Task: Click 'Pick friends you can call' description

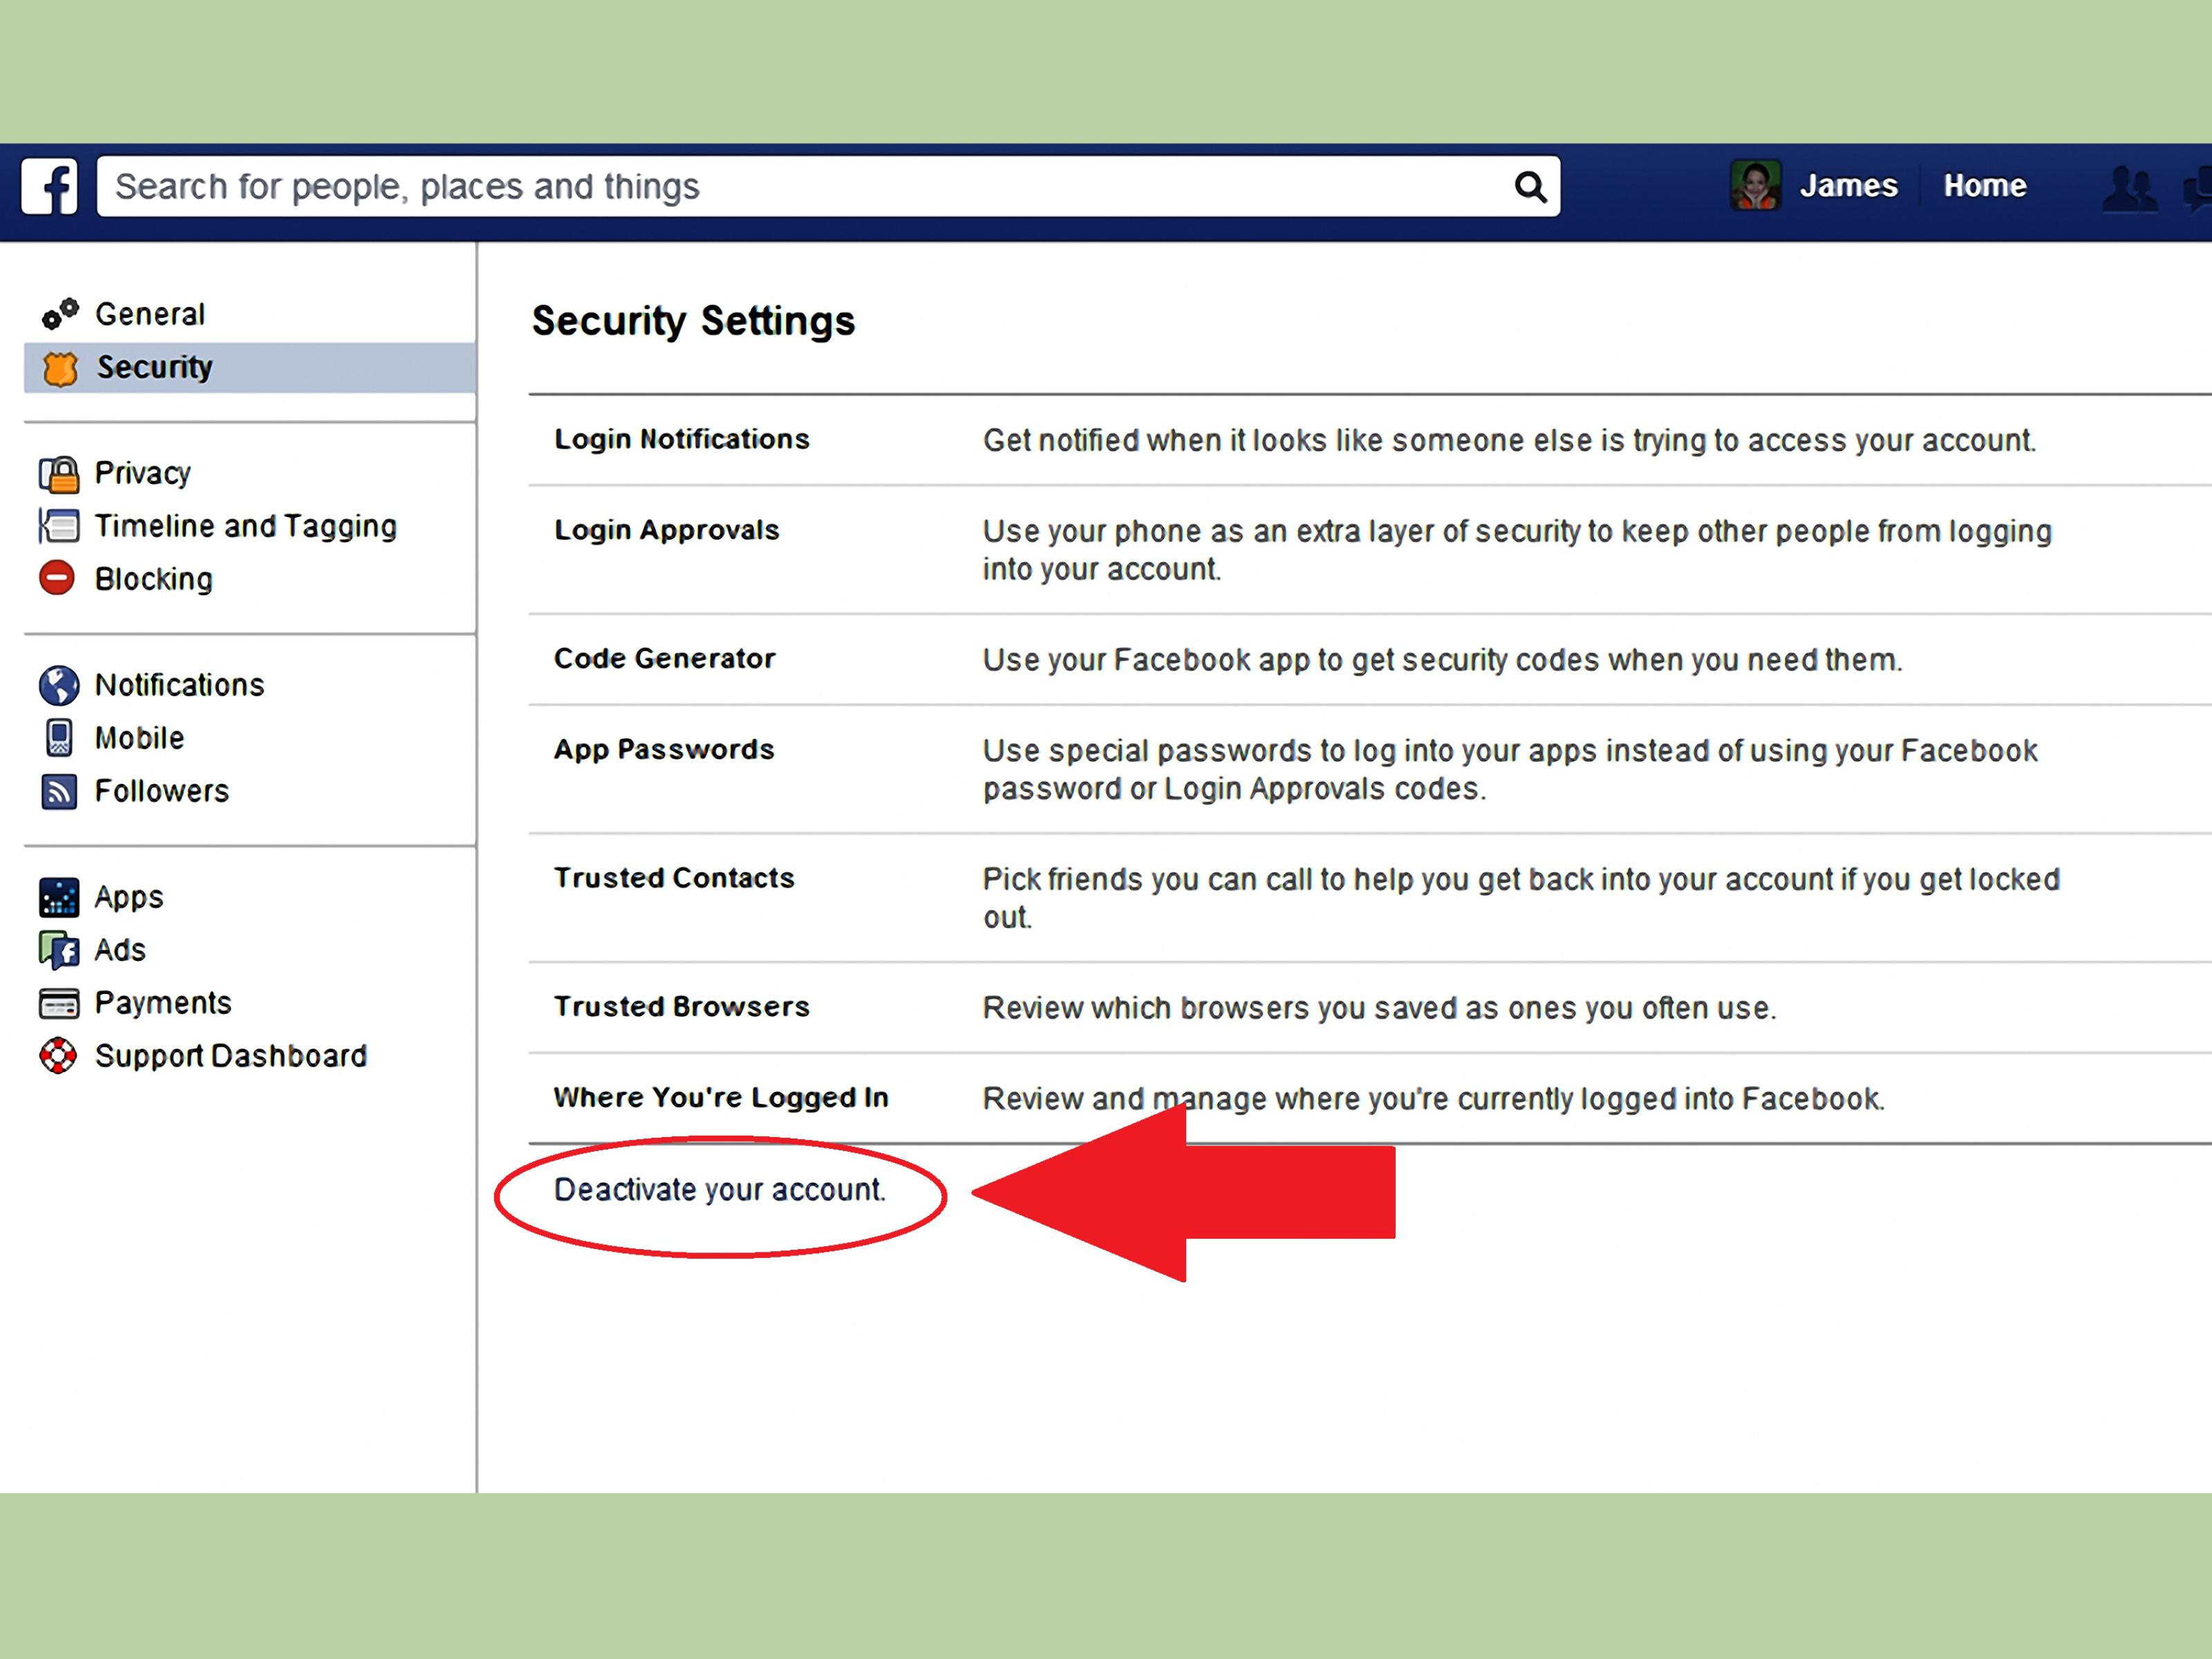Action: click(x=1521, y=898)
